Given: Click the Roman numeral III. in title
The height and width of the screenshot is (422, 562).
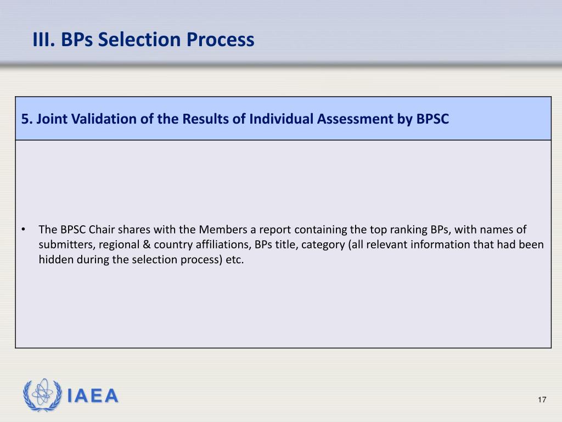Looking at the screenshot, I should (x=44, y=40).
